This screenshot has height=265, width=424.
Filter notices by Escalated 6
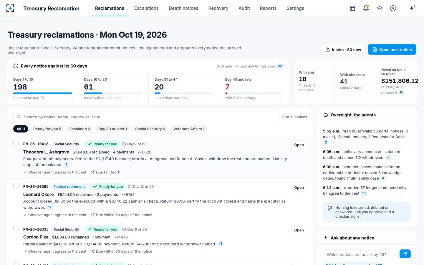80,129
